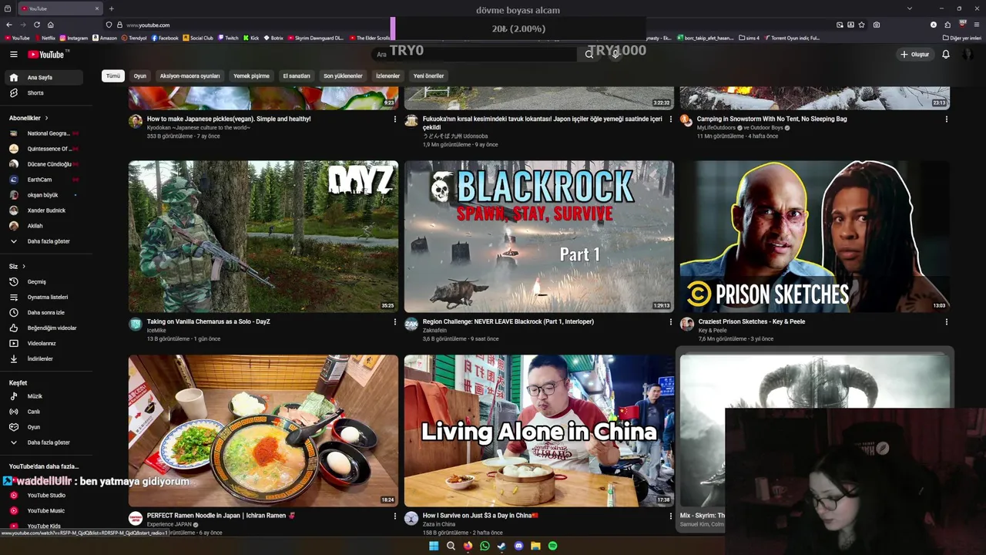The width and height of the screenshot is (986, 555).
Task: Open options for Ichiran Ramen video
Action: [395, 516]
